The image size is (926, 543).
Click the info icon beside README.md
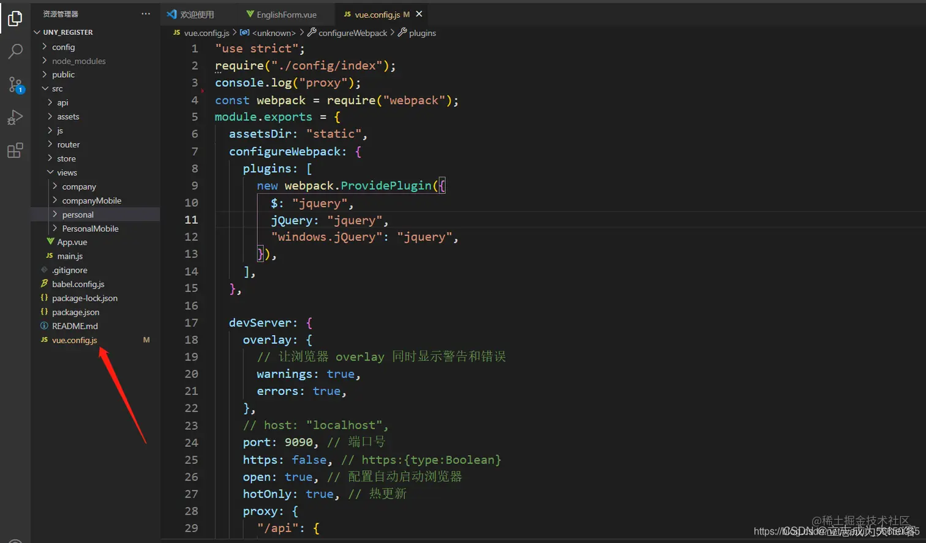45,326
